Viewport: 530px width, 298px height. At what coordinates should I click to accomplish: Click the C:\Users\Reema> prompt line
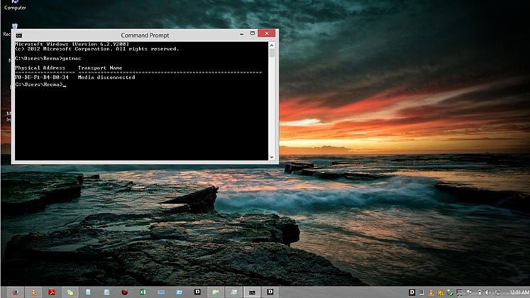40,84
